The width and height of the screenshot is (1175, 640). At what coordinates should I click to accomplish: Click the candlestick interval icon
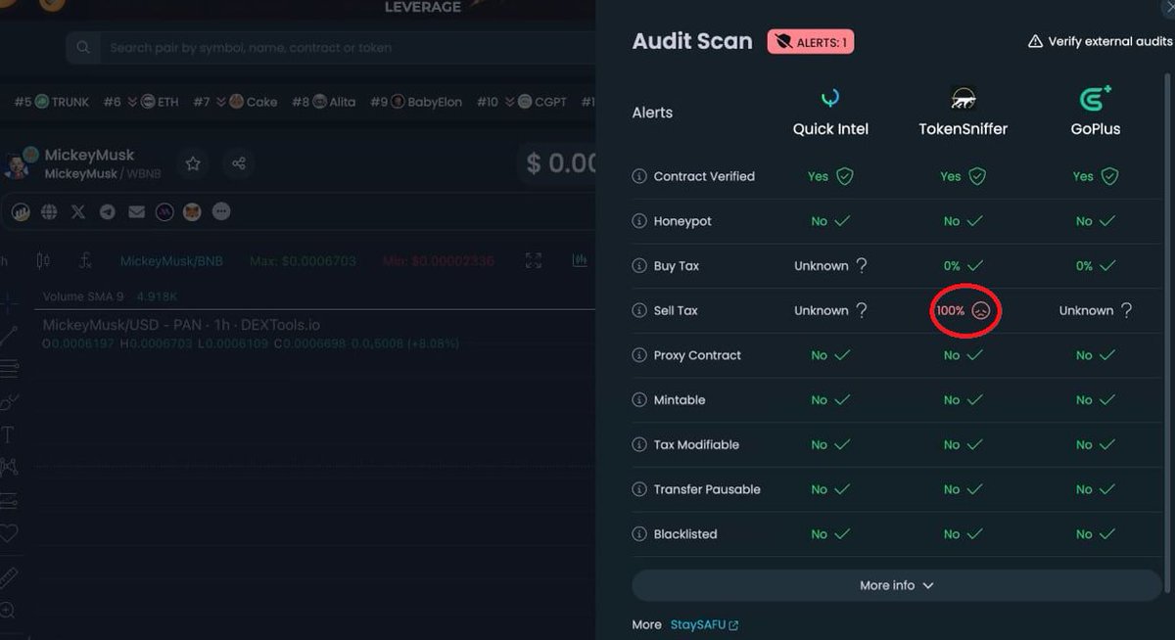tap(43, 261)
